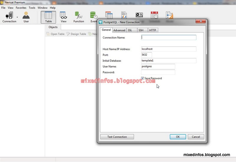Click the Function toolbar icon
The width and height of the screenshot is (236, 162).
point(78,17)
